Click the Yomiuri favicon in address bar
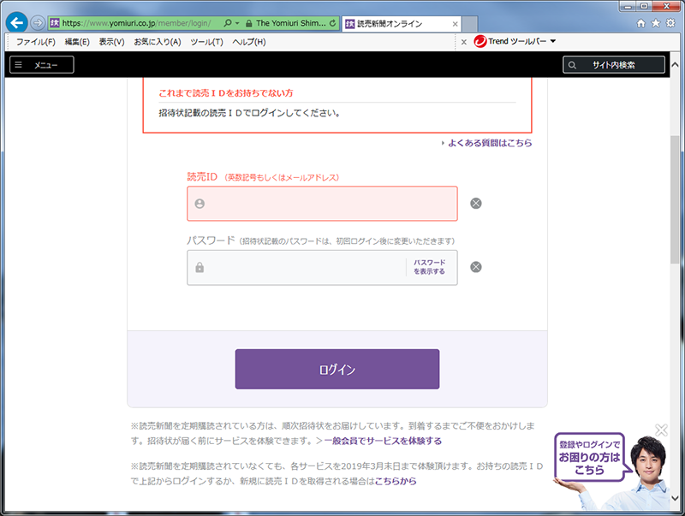The image size is (685, 516). pos(54,23)
